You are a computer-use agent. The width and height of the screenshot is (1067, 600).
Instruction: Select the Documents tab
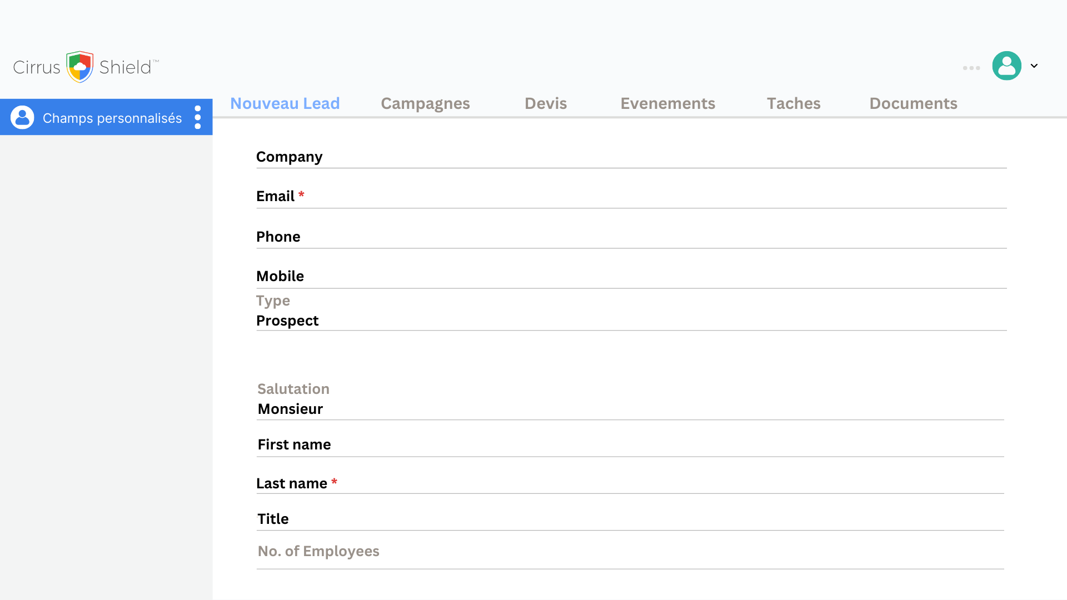point(913,103)
